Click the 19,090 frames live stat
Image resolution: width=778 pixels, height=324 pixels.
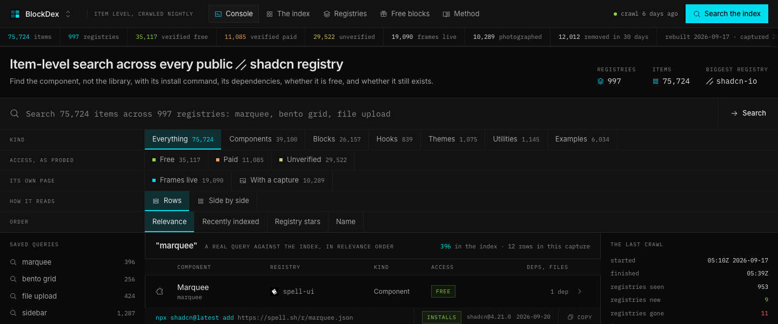(424, 37)
